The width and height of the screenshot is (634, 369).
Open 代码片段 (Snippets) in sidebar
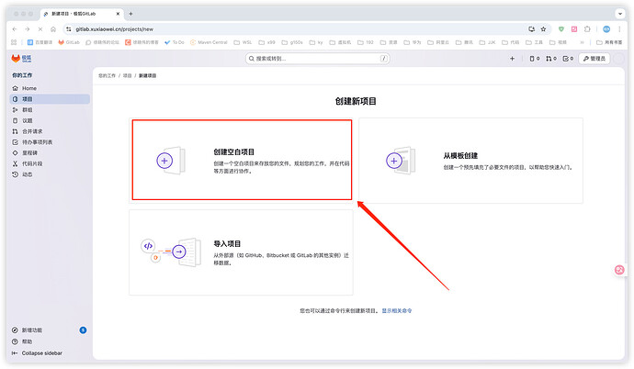coord(32,163)
